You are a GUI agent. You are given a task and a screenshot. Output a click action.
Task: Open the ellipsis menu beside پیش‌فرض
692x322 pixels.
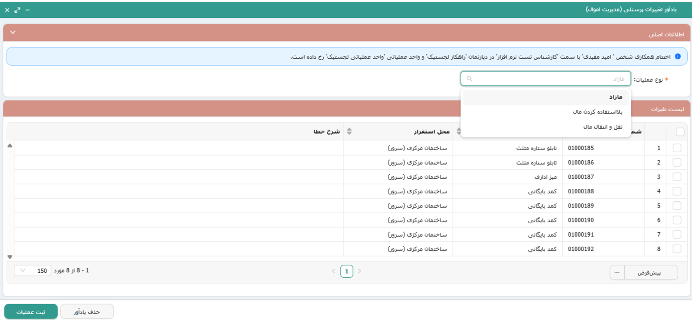click(617, 272)
